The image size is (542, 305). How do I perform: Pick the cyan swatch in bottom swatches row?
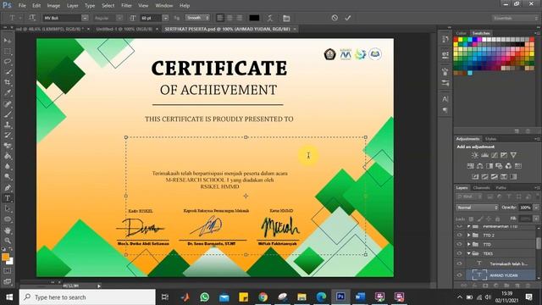(470, 73)
